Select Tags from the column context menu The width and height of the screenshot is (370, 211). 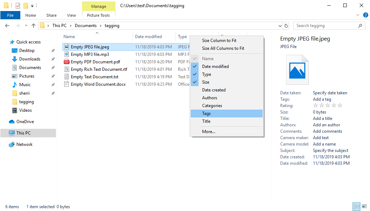206,113
